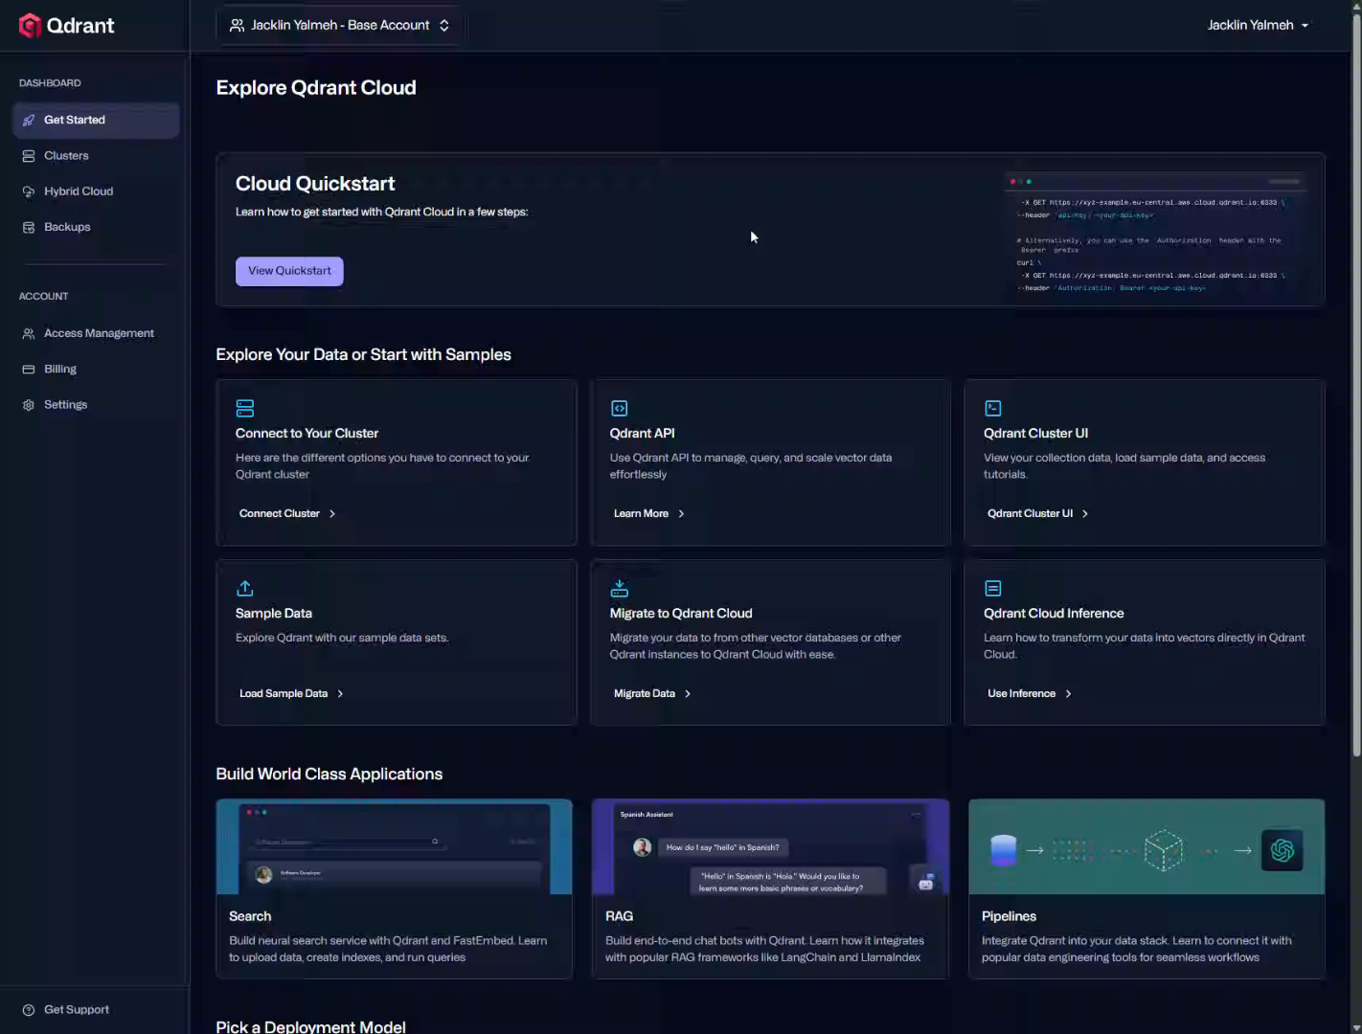This screenshot has width=1362, height=1034.
Task: Click the Migrate Data link
Action: click(652, 694)
